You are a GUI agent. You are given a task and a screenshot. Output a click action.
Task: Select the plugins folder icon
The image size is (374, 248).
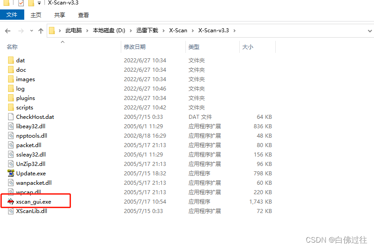pyautogui.click(x=11, y=98)
